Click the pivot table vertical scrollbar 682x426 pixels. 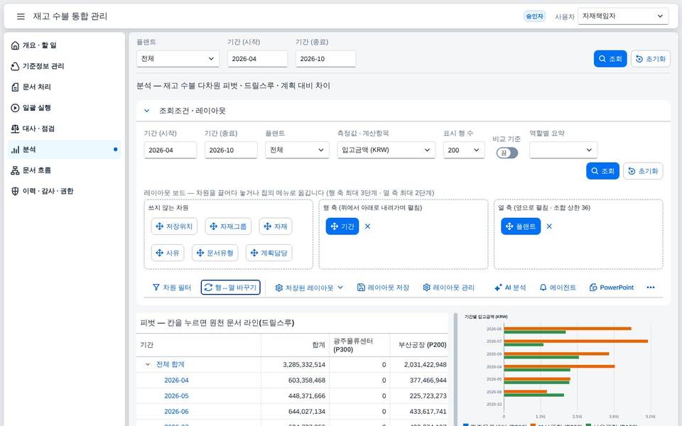pos(455,369)
